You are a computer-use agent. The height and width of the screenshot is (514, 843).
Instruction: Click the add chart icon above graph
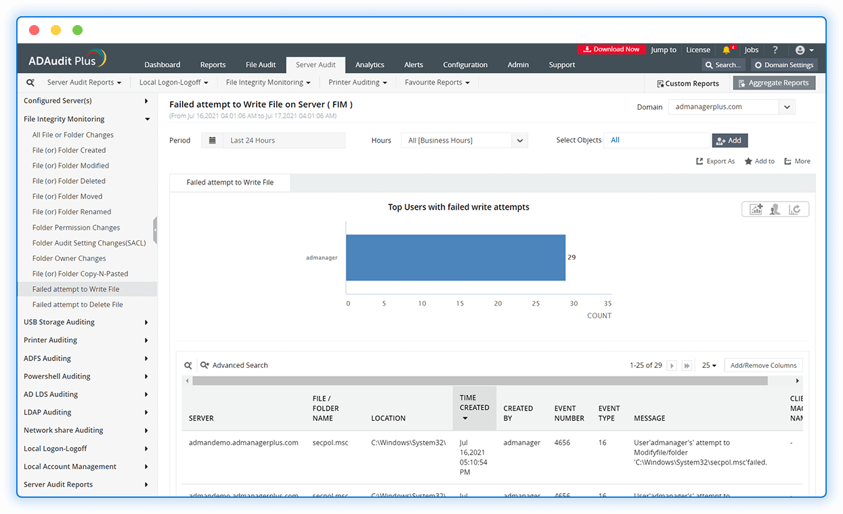point(756,210)
